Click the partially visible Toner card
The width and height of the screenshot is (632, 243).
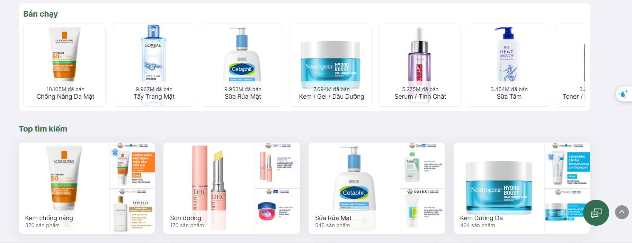point(571,65)
